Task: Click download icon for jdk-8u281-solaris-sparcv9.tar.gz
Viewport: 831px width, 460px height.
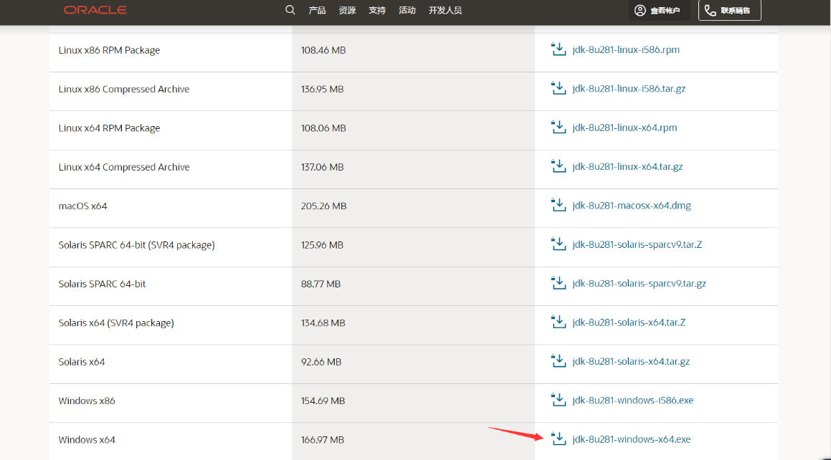Action: pos(559,283)
